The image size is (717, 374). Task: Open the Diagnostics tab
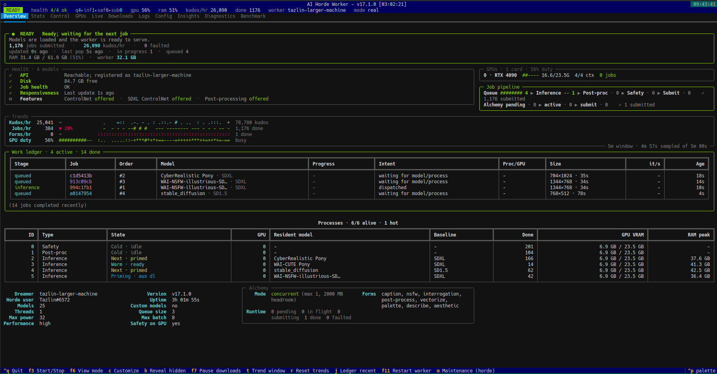point(220,16)
